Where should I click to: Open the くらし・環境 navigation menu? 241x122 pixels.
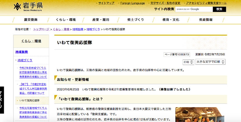(x=65, y=20)
